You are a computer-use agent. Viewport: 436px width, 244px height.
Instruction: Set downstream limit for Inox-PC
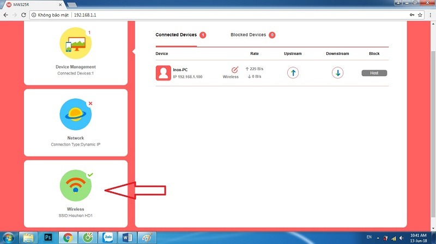[337, 73]
